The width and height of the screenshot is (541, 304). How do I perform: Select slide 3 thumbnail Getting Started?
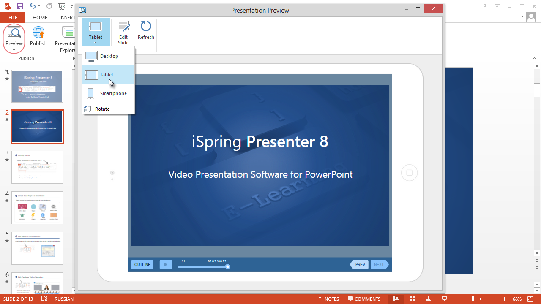coord(37,167)
